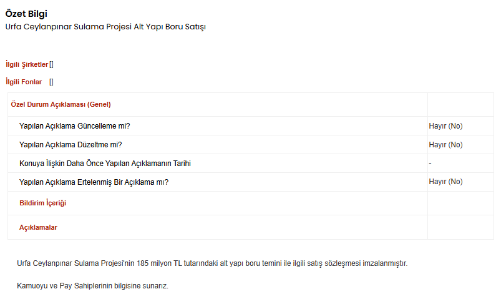Click the "Özet Bilgi" heading
This screenshot has width=496, height=299.
point(26,14)
